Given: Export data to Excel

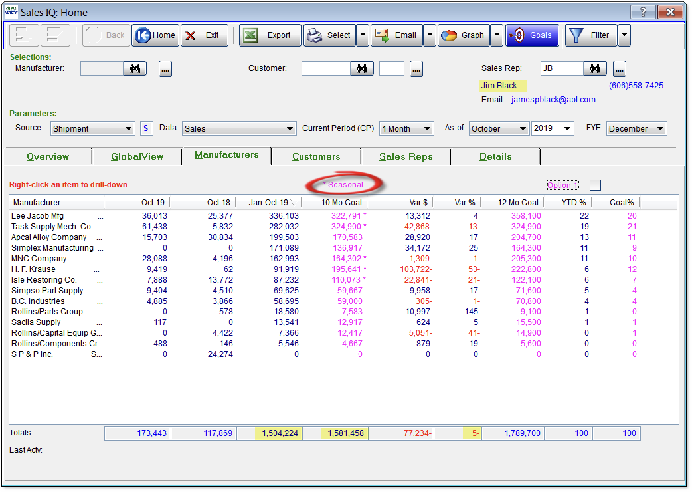Looking at the screenshot, I should [270, 35].
